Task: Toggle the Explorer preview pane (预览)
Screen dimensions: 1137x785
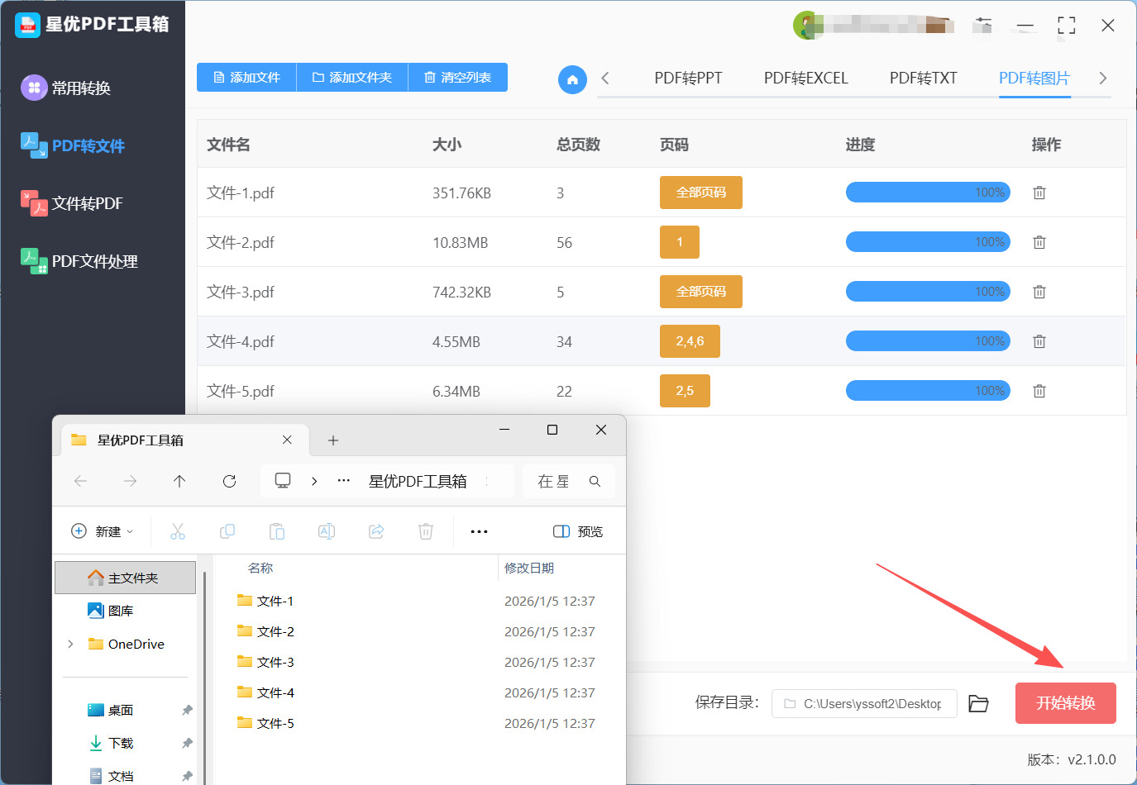Action: pos(578,531)
